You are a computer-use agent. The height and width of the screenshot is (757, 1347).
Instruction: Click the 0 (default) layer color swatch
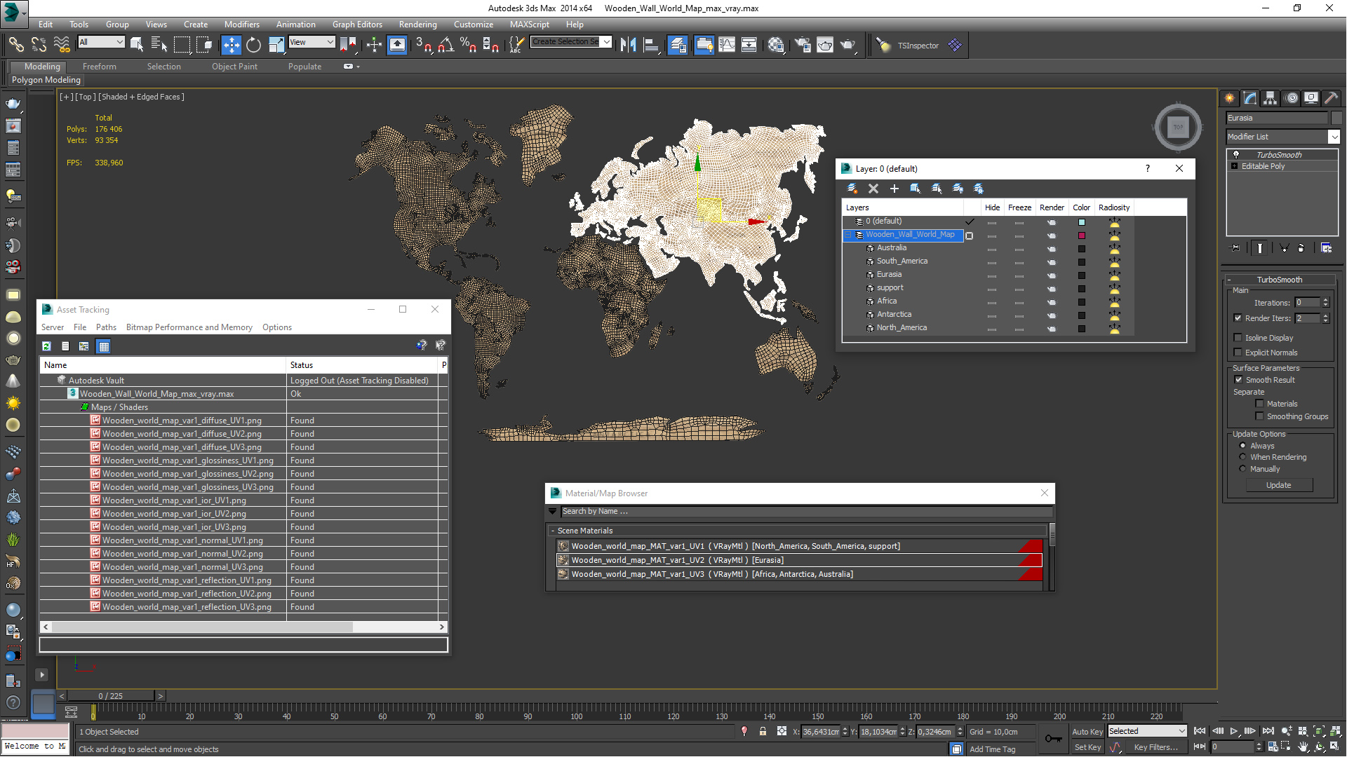1081,222
